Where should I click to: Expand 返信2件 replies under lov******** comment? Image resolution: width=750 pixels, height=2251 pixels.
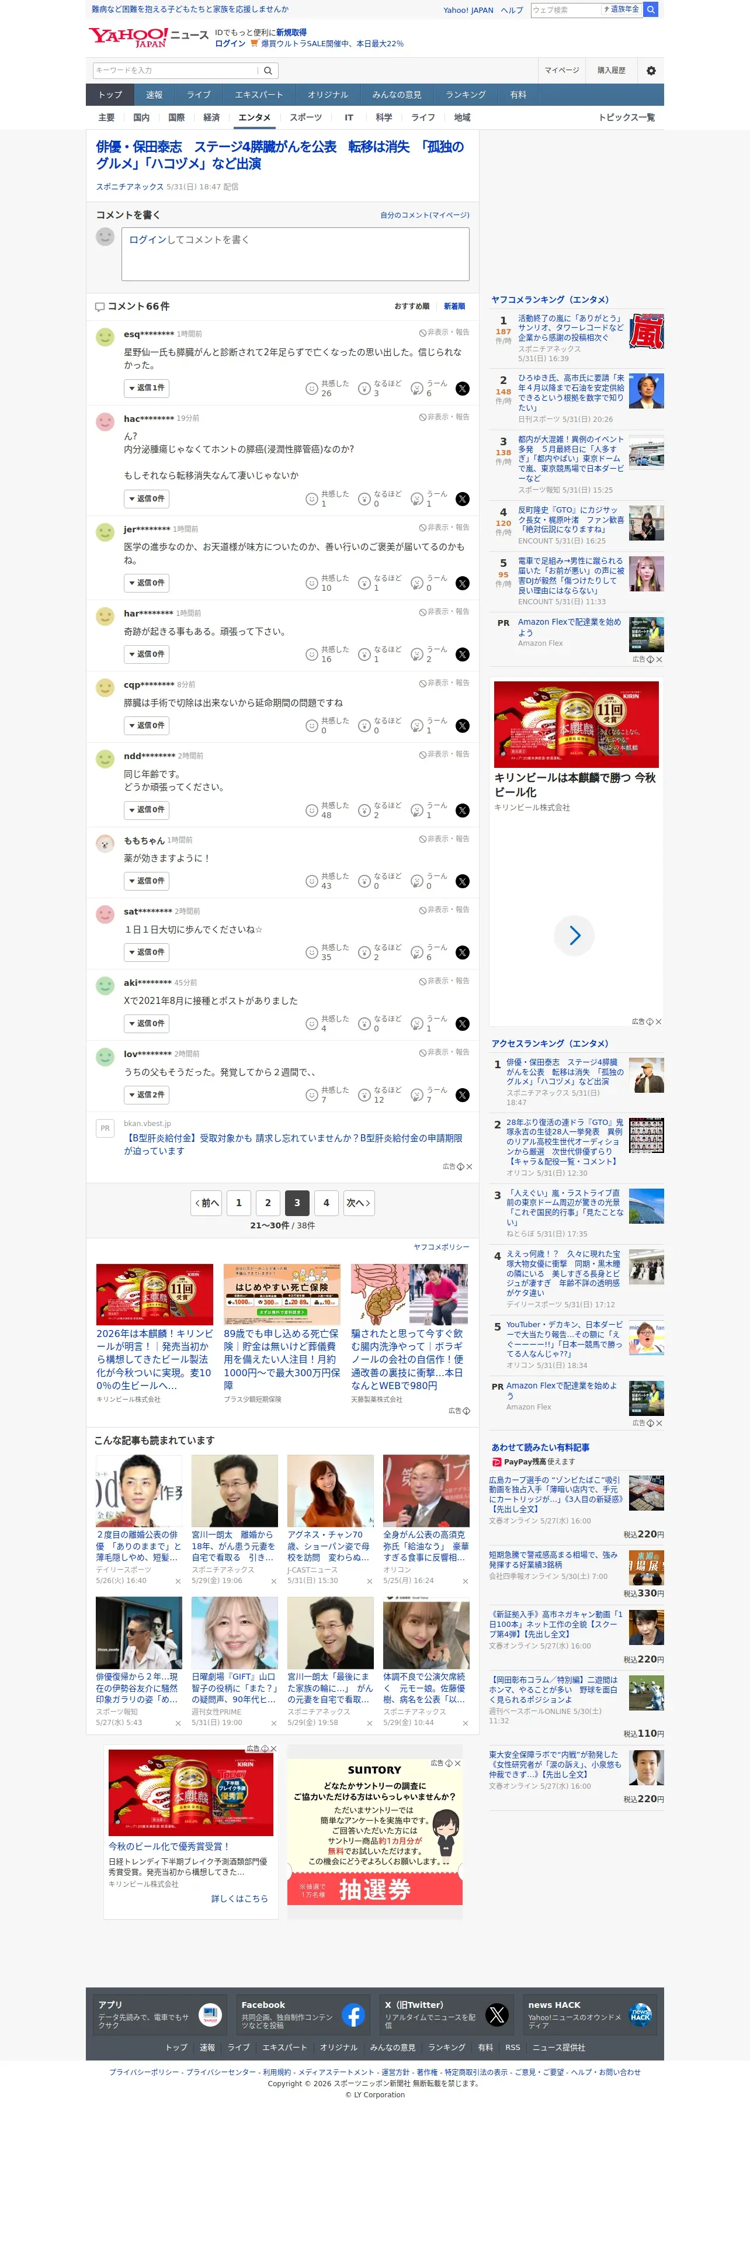point(146,1095)
